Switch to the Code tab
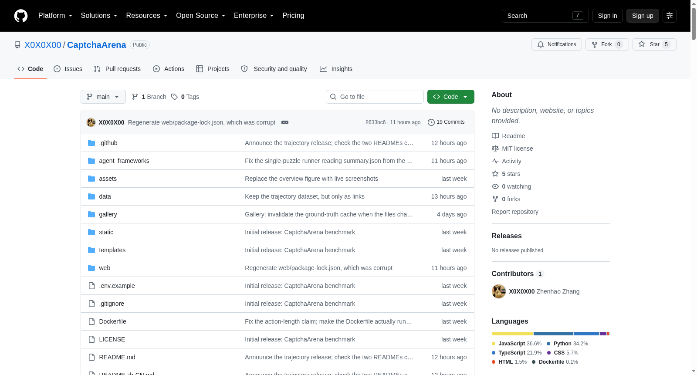This screenshot has width=697, height=375. click(x=30, y=69)
